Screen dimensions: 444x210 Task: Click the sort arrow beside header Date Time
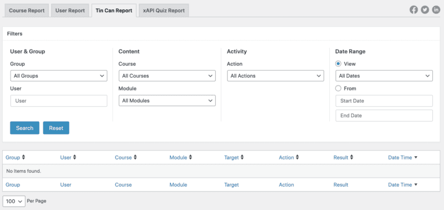coord(416,157)
